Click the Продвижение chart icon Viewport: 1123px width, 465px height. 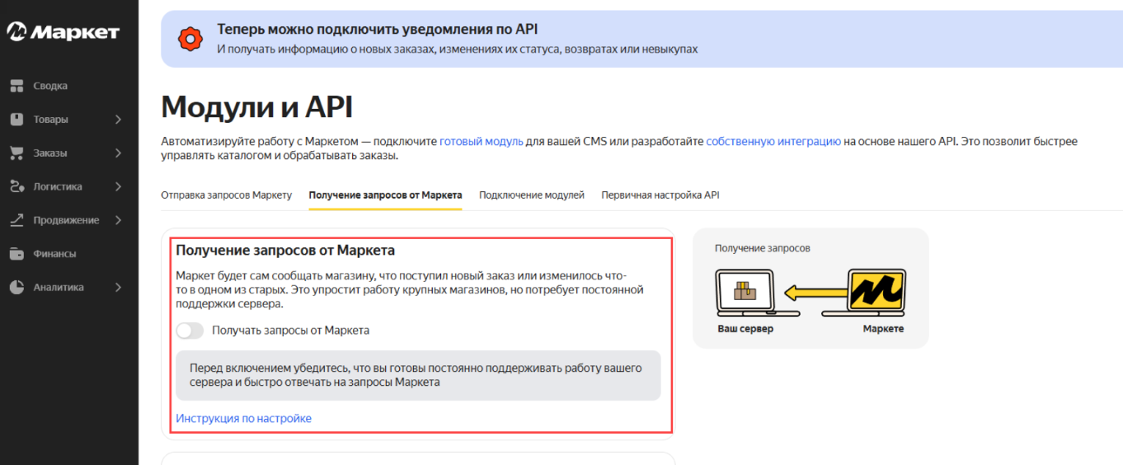[16, 220]
